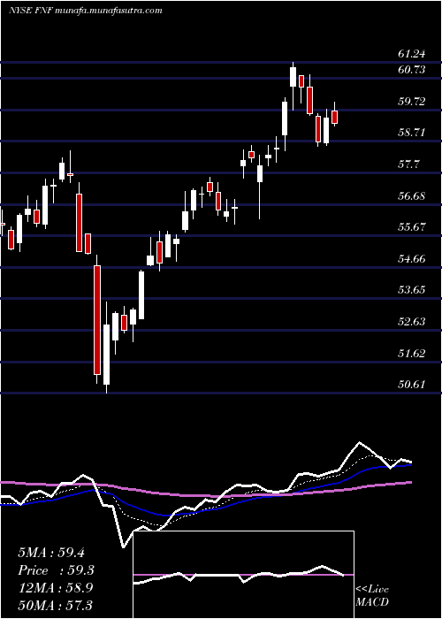Screen dimensions: 442x619
Task: Click the 55.67 price level label
Action: [x=411, y=227]
